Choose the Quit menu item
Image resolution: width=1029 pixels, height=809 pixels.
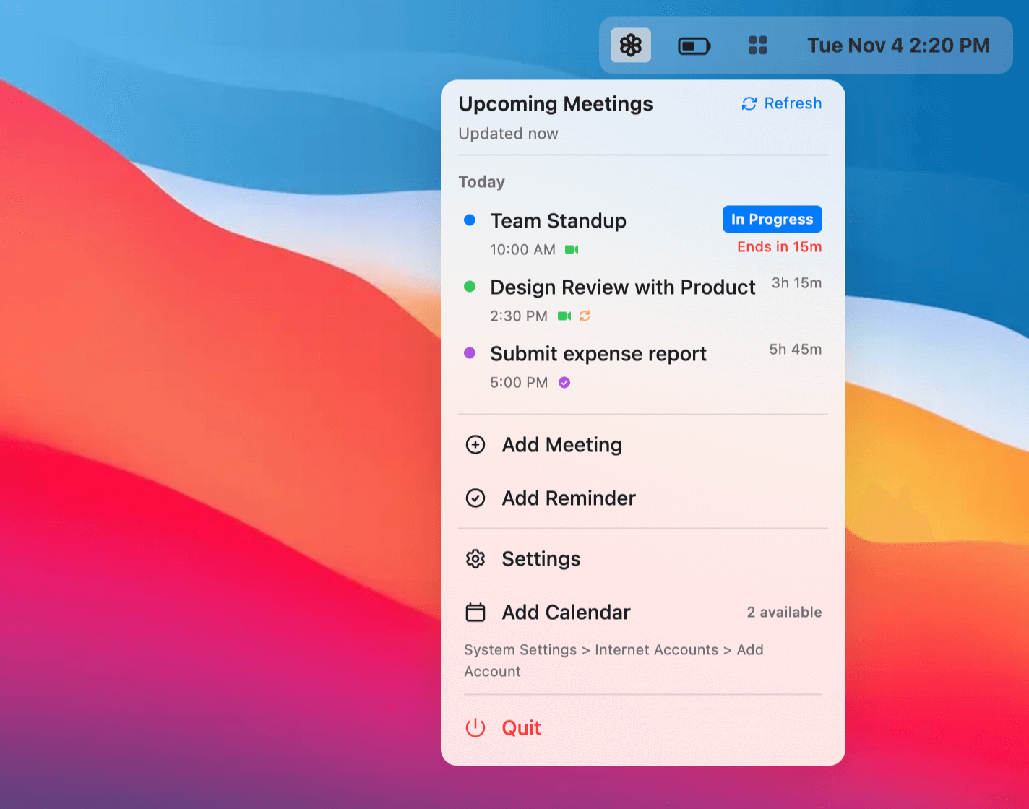(521, 728)
